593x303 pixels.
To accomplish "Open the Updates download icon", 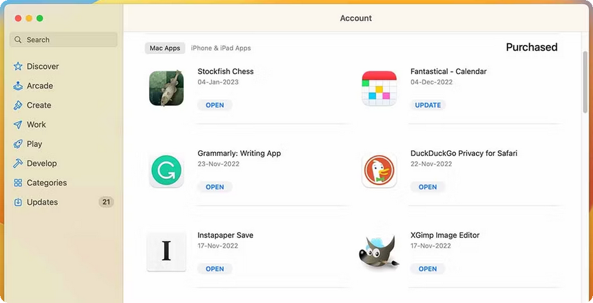I will coord(18,202).
